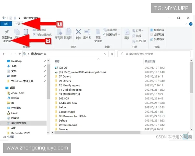
Task: Expand the Easy Access (轻松访问) dropdown
Action: [113, 34]
